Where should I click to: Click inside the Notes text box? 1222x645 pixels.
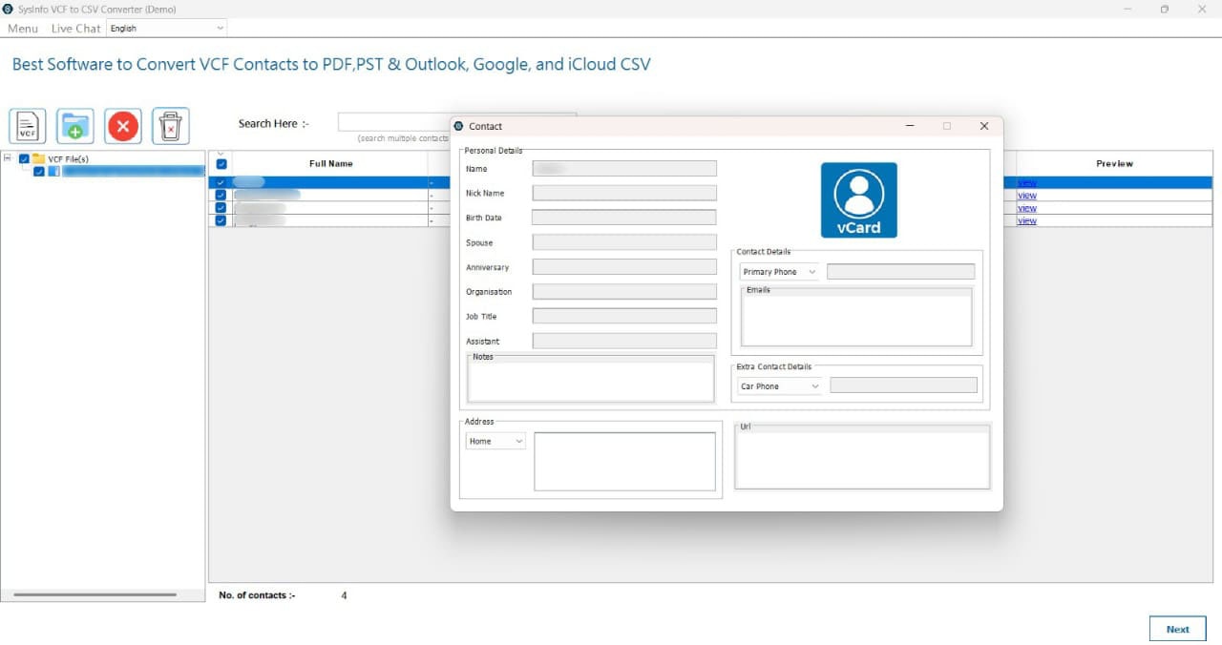590,380
